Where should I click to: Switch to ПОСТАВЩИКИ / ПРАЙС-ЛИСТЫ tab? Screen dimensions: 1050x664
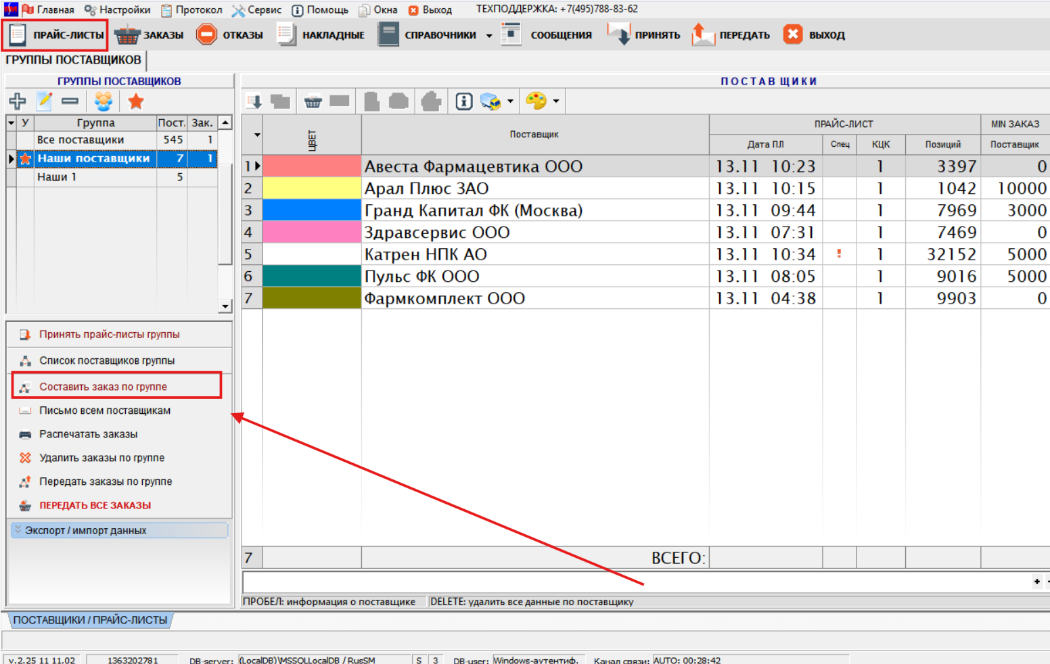tap(90, 620)
